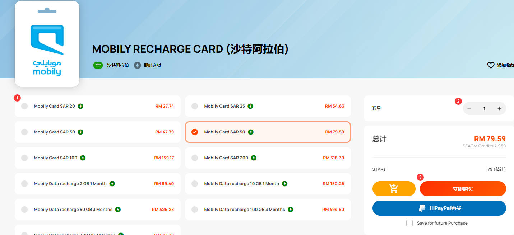Pick Mobily Data recharge 2 GB 1 Month
Image resolution: width=514 pixels, height=235 pixels.
point(98,184)
